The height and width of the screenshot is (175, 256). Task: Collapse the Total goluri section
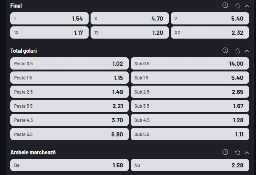247,51
